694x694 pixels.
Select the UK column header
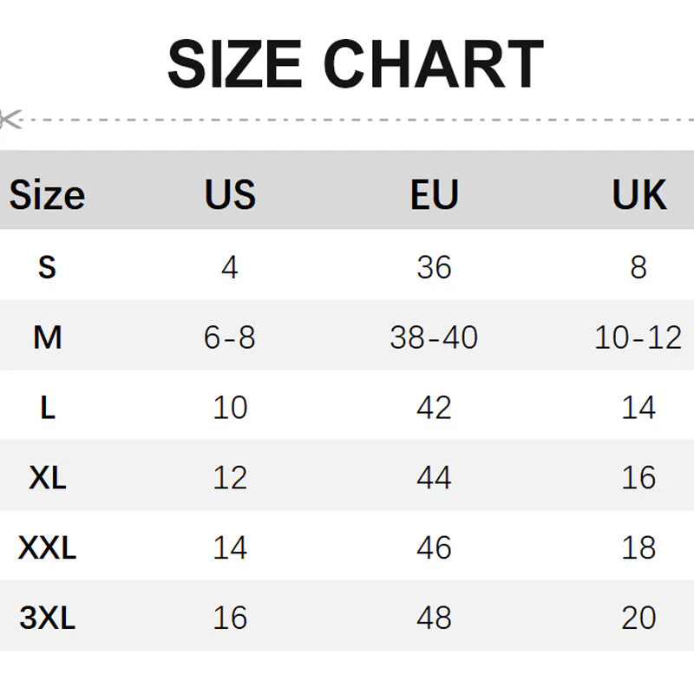(639, 194)
